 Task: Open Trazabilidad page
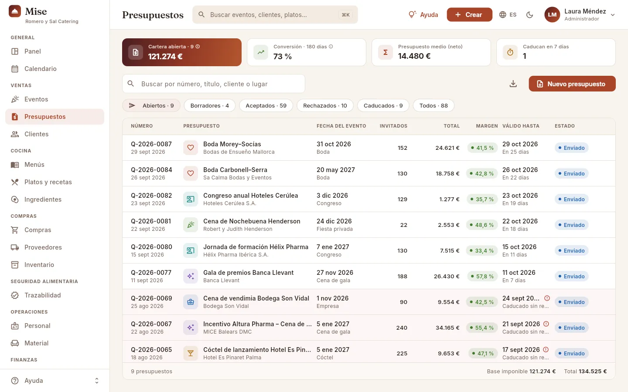point(55,295)
